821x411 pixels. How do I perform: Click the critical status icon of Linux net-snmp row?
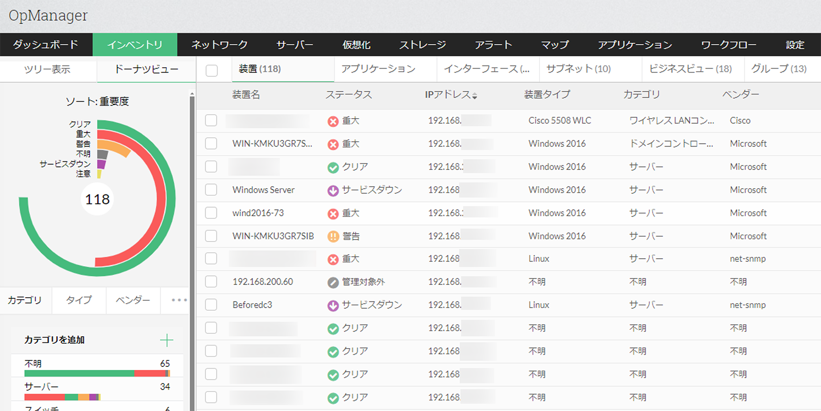pyautogui.click(x=333, y=259)
